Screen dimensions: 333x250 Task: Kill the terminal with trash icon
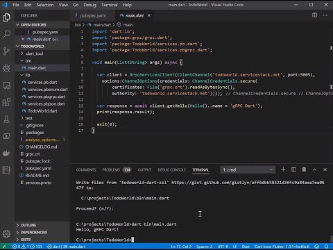point(304,169)
